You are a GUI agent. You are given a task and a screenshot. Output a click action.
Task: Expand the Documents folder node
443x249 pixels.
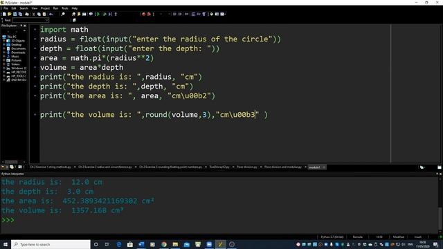coord(4,49)
